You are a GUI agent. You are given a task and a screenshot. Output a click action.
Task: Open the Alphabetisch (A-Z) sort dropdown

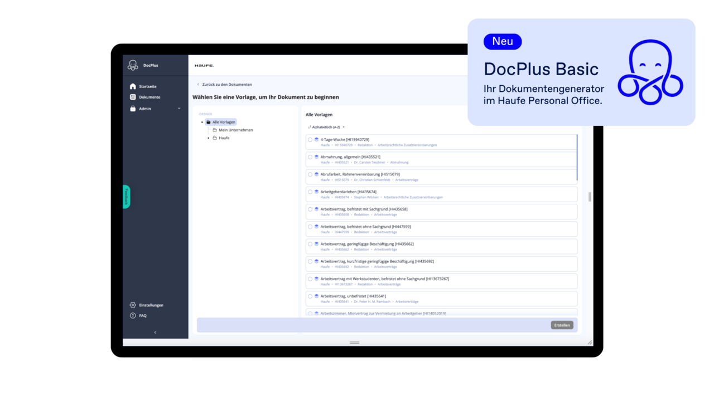coord(326,127)
